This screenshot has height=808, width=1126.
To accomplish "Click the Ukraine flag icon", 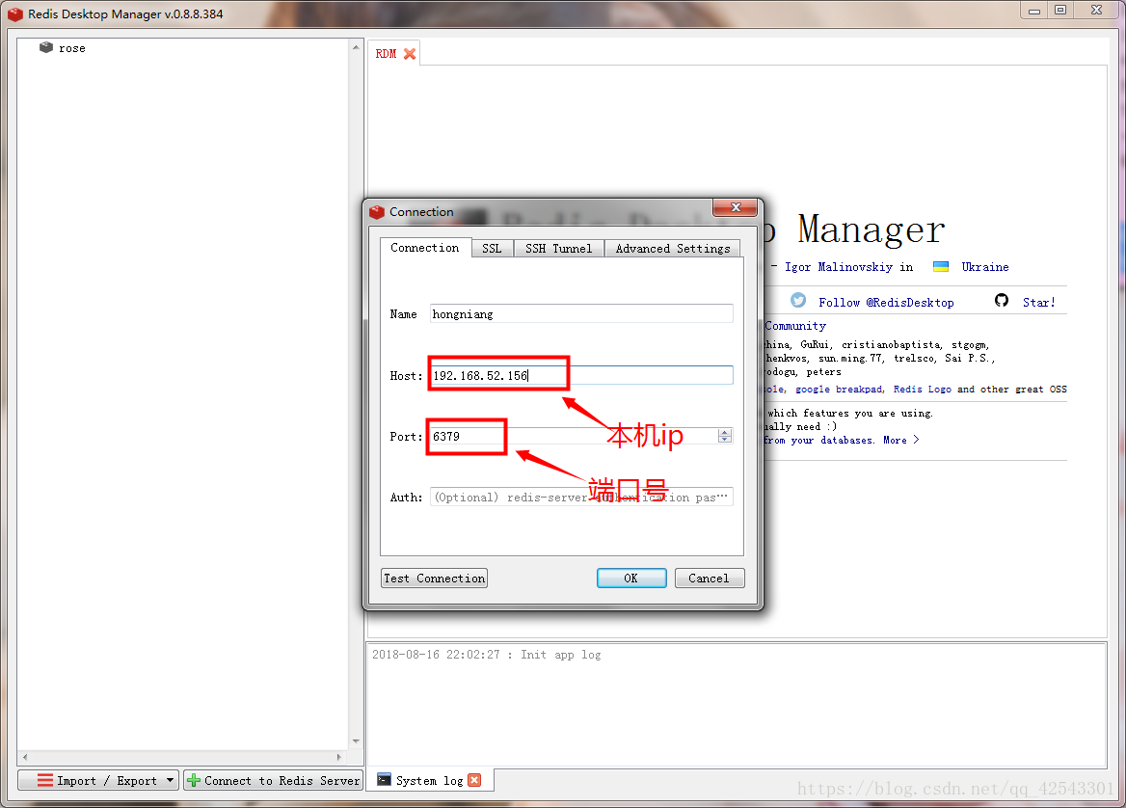I will (941, 266).
